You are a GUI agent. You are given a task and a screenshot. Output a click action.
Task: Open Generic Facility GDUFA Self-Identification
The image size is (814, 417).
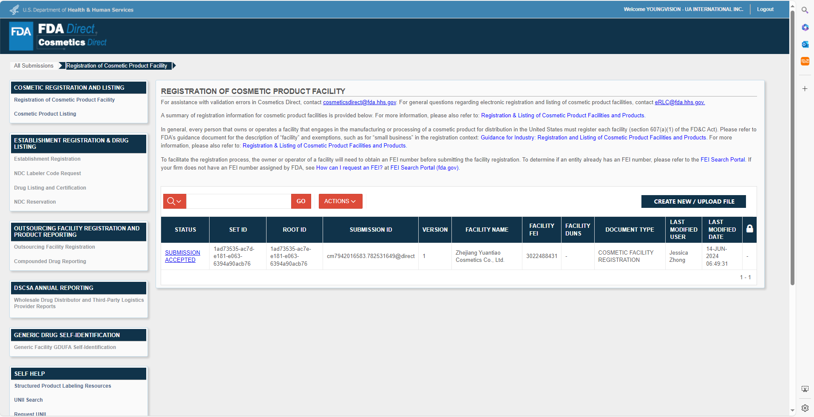click(65, 347)
